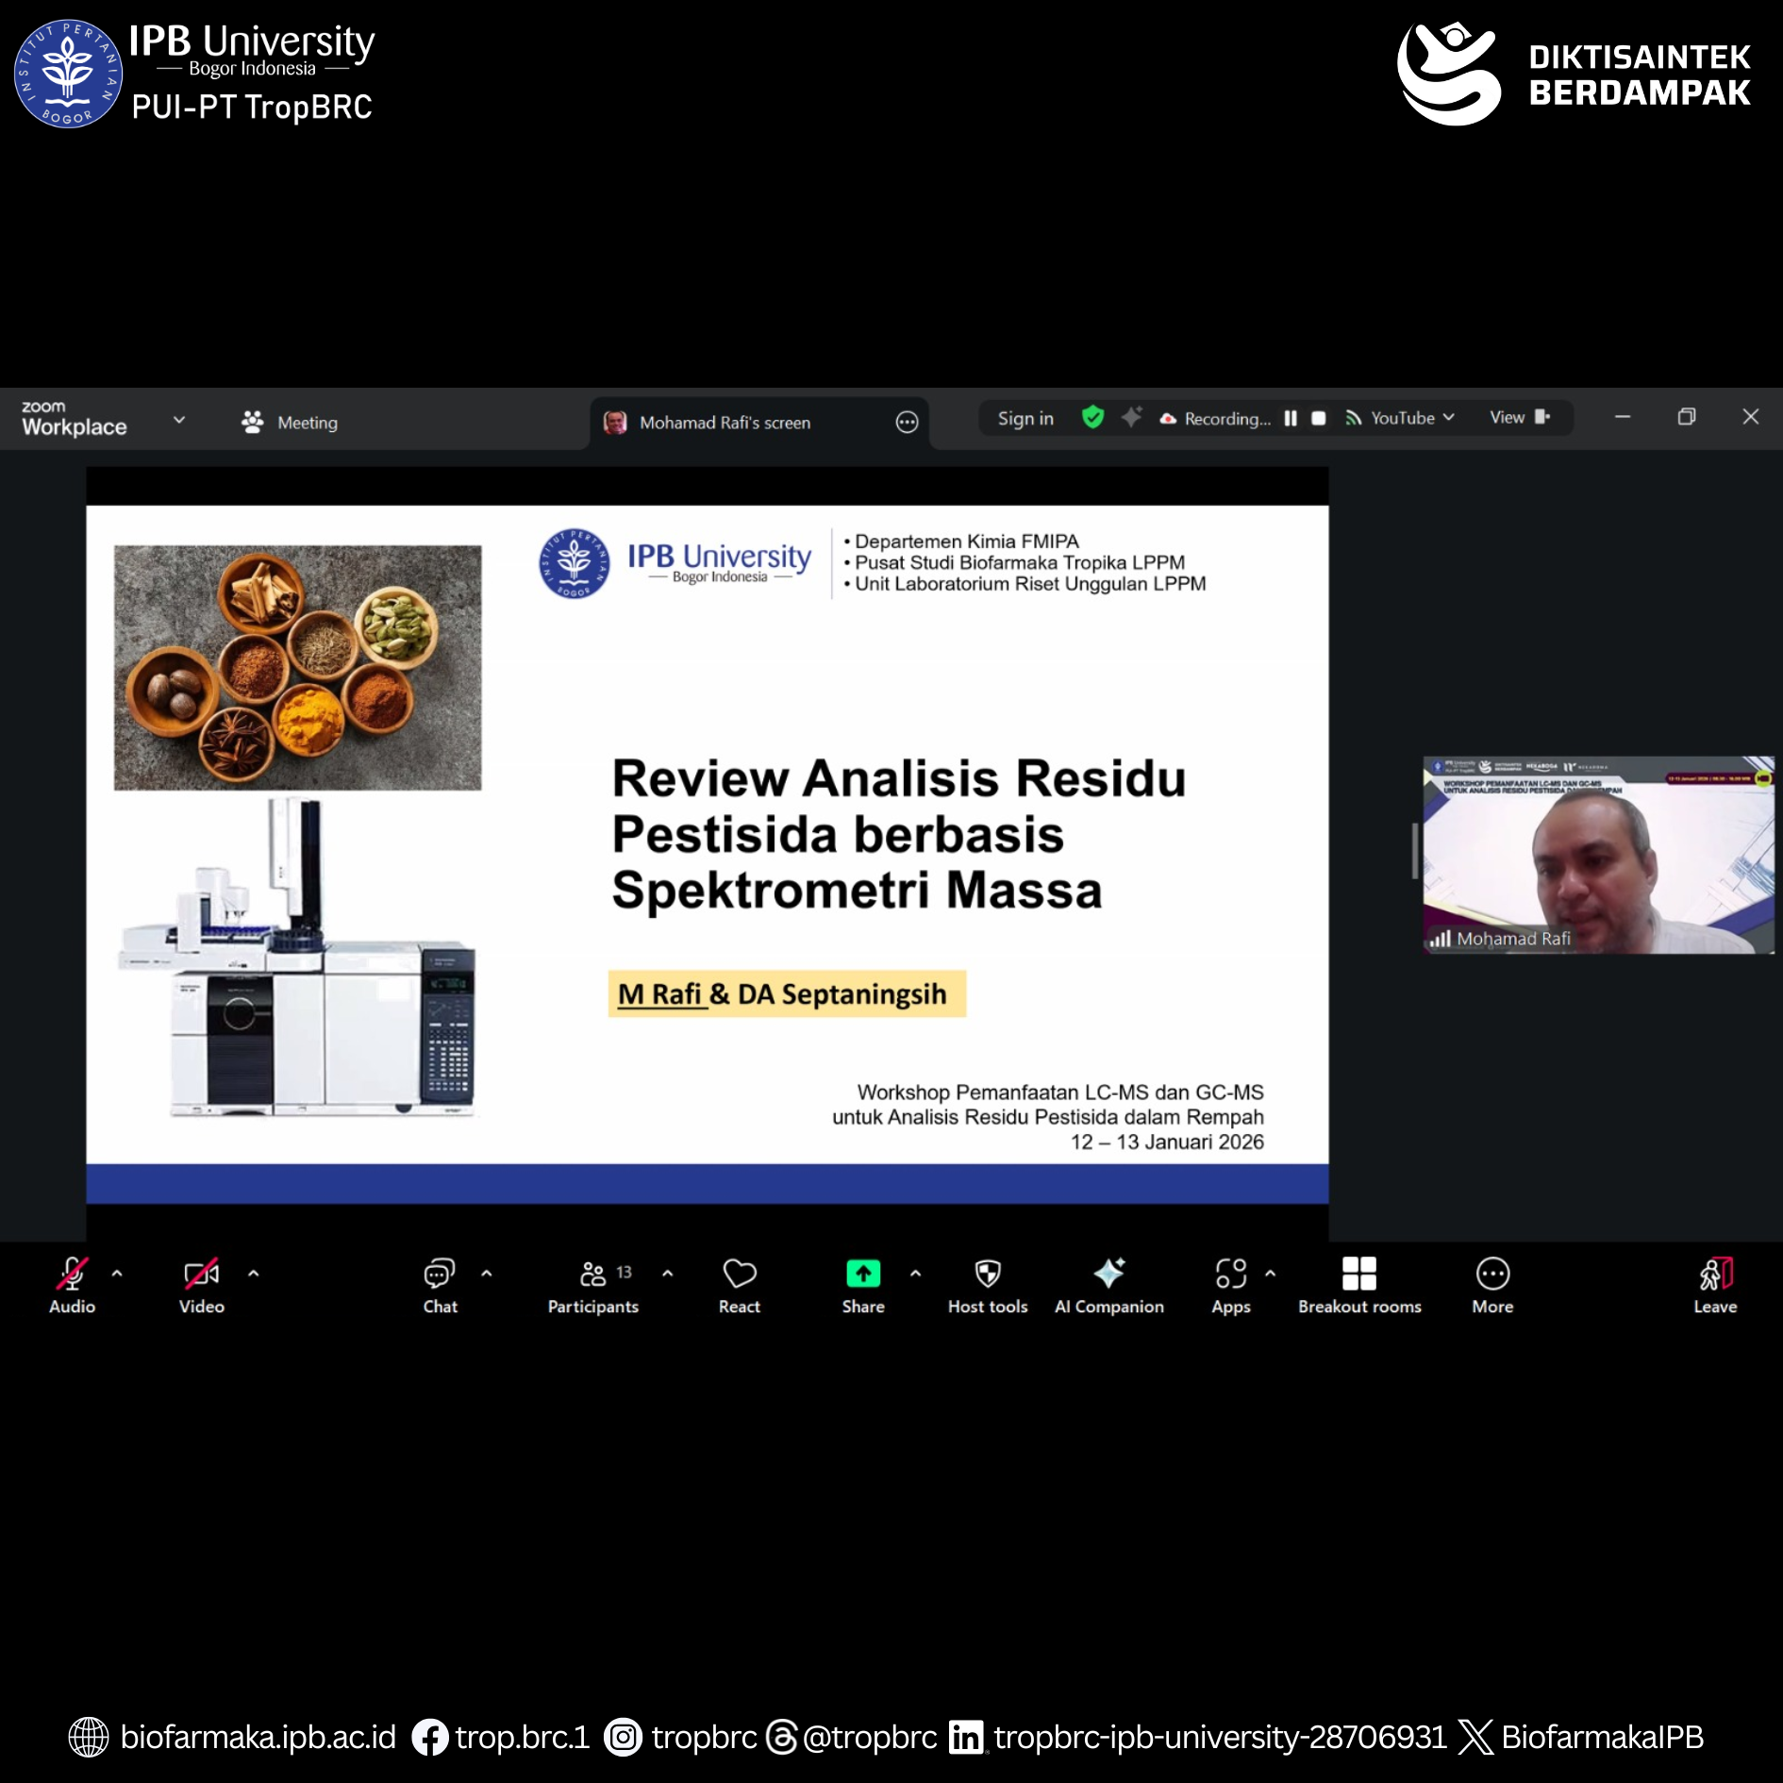
Task: Pause the recording
Action: [x=1290, y=419]
